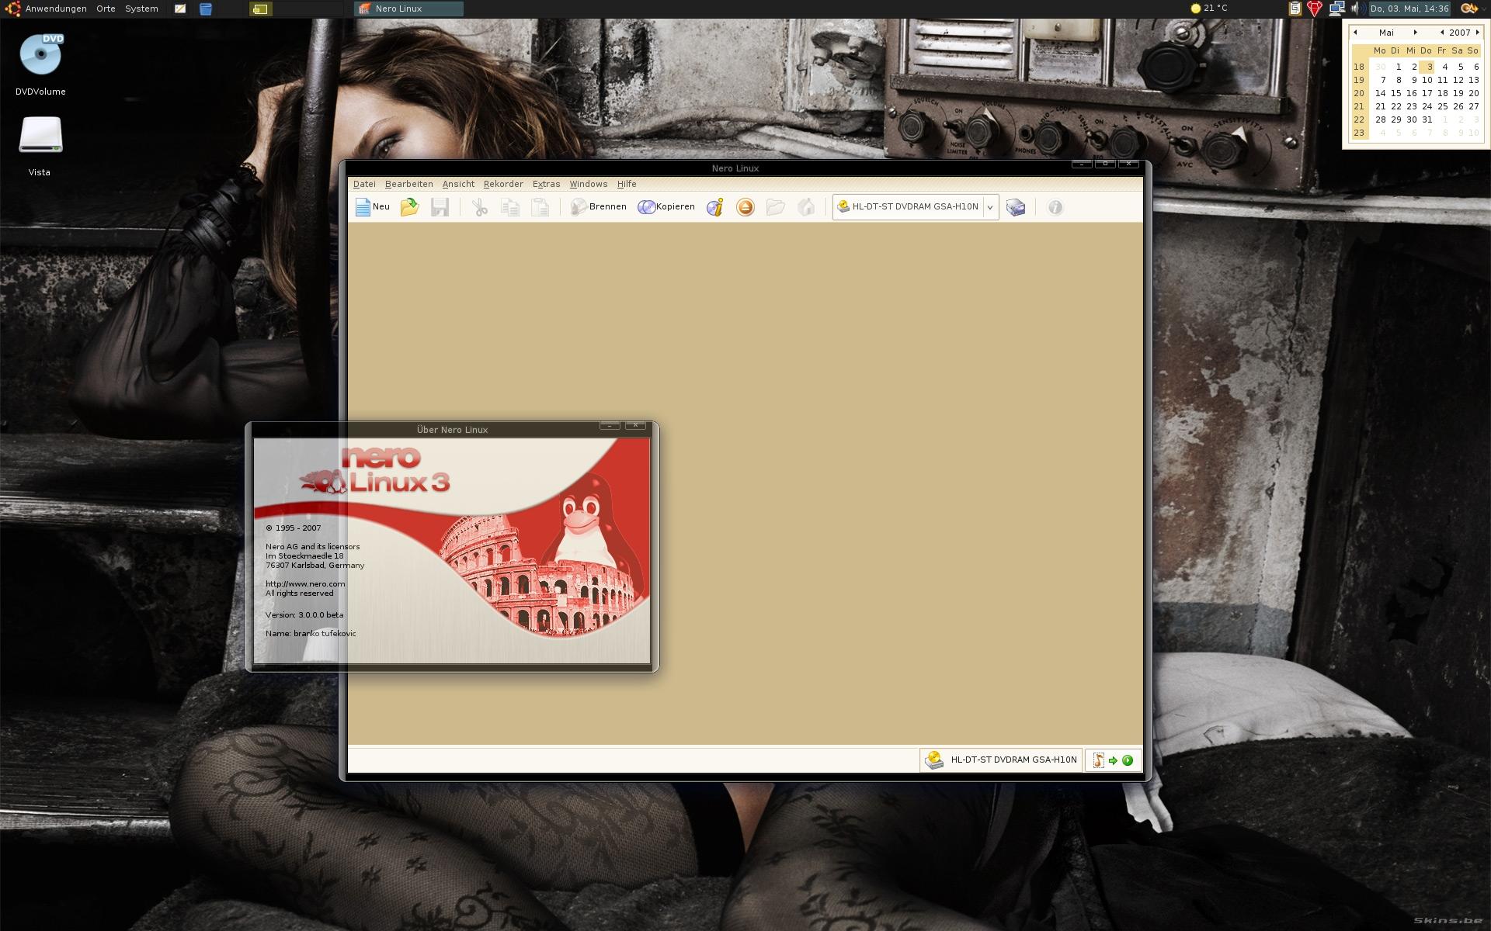The height and width of the screenshot is (931, 1491).
Task: Open the DVDVolume desktop icon
Action: (x=40, y=64)
